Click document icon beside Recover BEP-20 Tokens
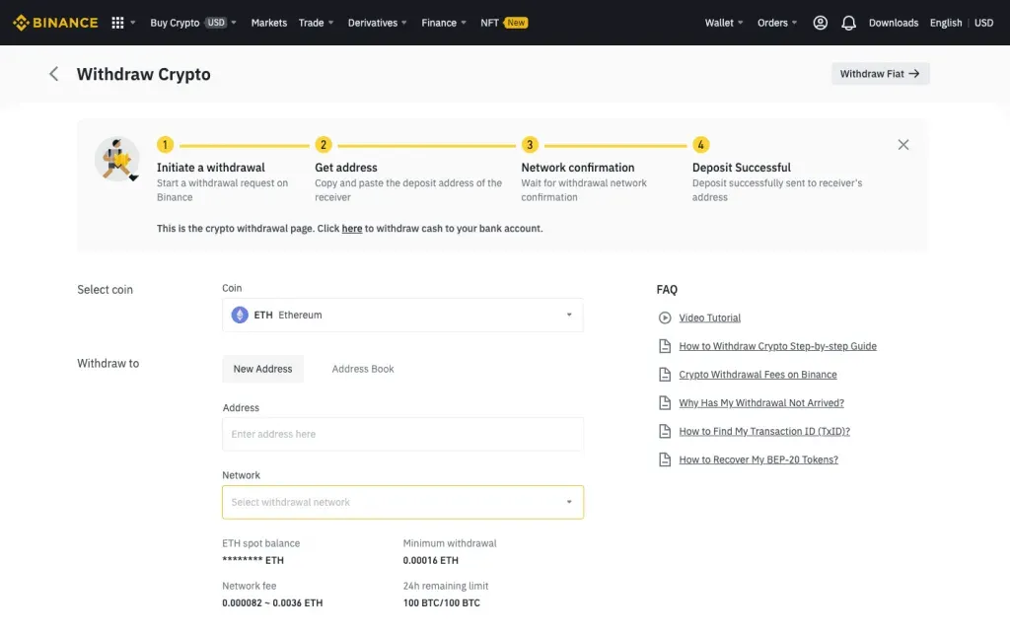This screenshot has height=634, width=1010. [665, 459]
